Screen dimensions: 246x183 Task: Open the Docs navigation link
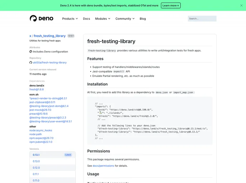(87, 19)
